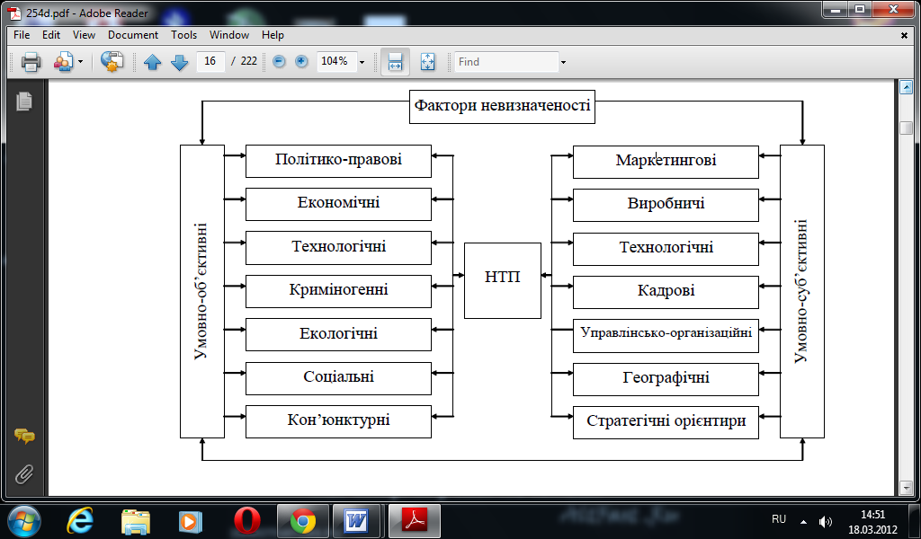Screen dimensions: 921x539
Task: Click 'Екологічні' box text
Action: (338, 333)
